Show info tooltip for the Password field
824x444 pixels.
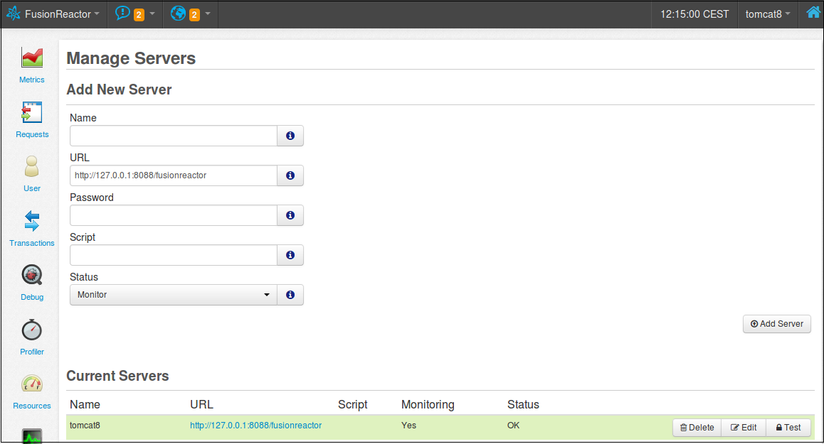[290, 215]
